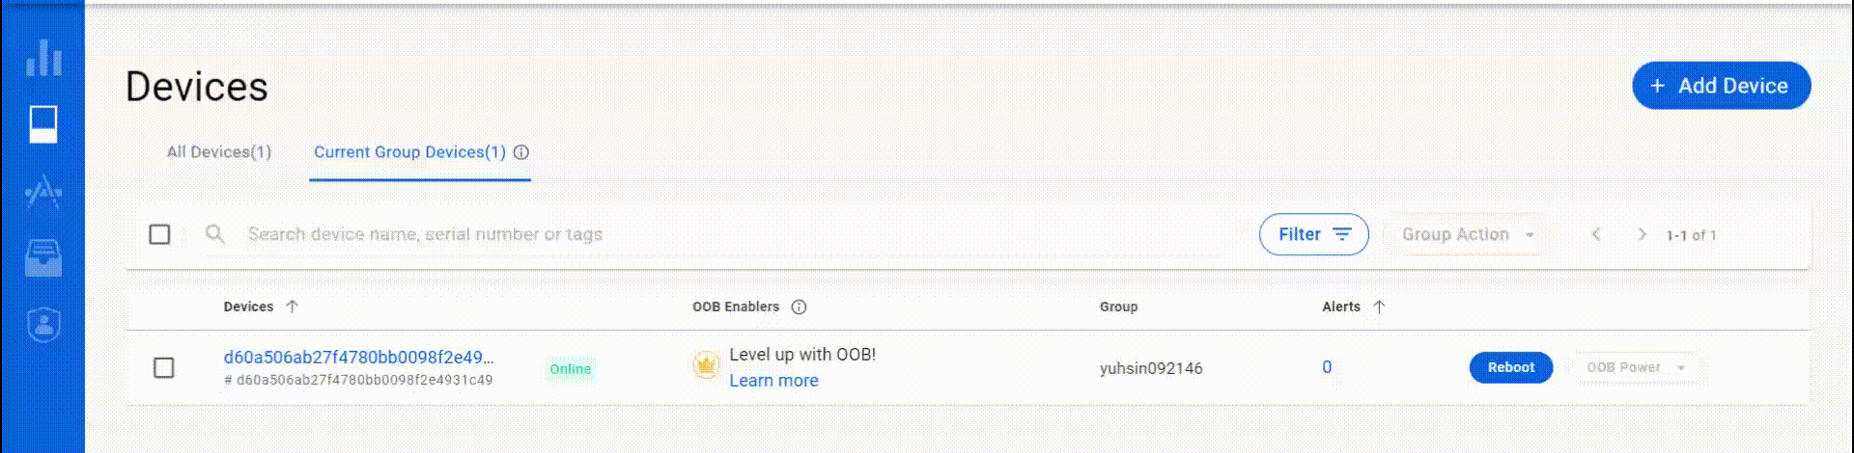Open the OOB Power dropdown
This screenshot has height=453, width=1854.
click(x=1636, y=367)
